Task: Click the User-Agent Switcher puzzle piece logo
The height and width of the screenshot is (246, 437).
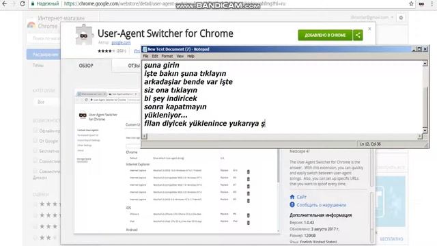Action: [84, 35]
